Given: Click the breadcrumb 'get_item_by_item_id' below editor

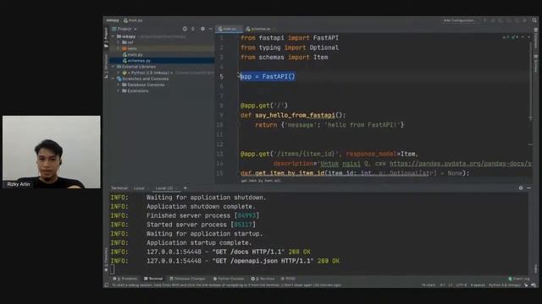Looking at the screenshot, I should pyautogui.click(x=261, y=181).
